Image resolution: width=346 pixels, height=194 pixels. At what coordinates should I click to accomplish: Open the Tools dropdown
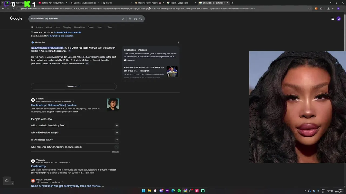(x=111, y=27)
